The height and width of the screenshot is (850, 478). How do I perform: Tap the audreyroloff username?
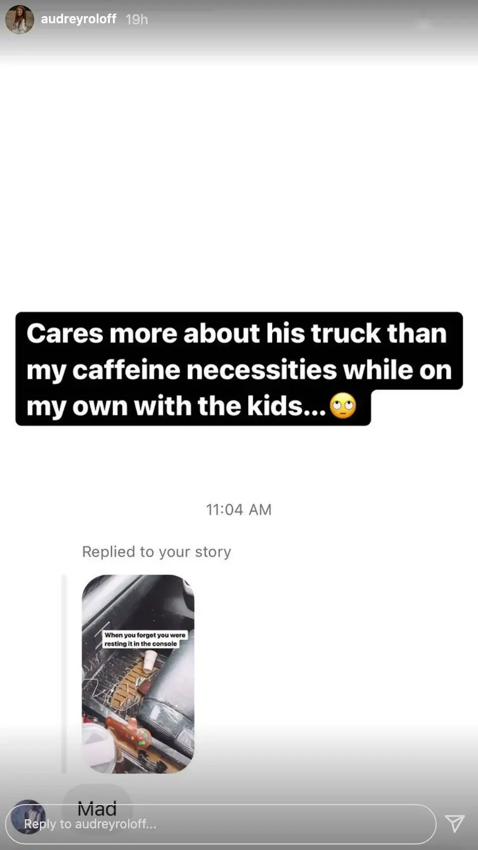point(79,19)
